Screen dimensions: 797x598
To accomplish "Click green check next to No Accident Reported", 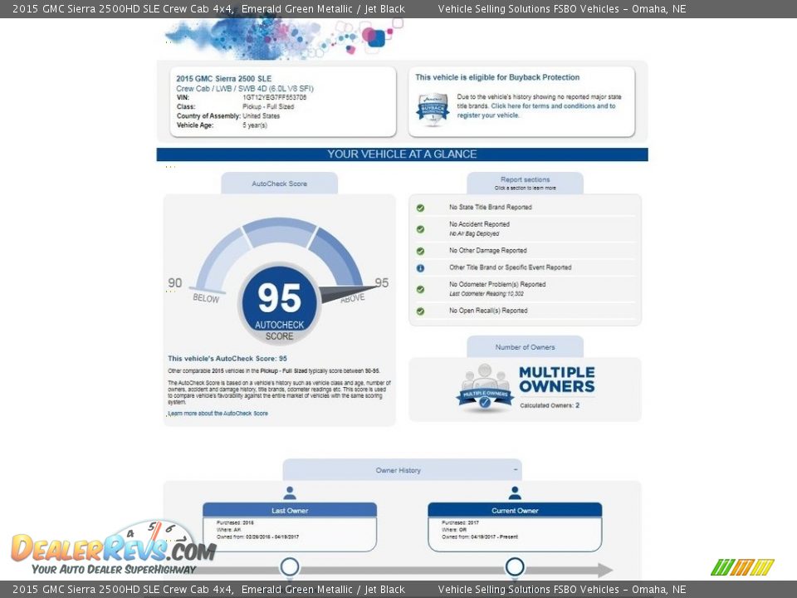I will (x=420, y=229).
